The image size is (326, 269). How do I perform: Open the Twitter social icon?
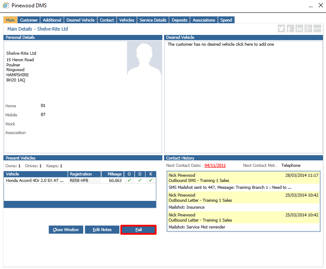(x=281, y=28)
